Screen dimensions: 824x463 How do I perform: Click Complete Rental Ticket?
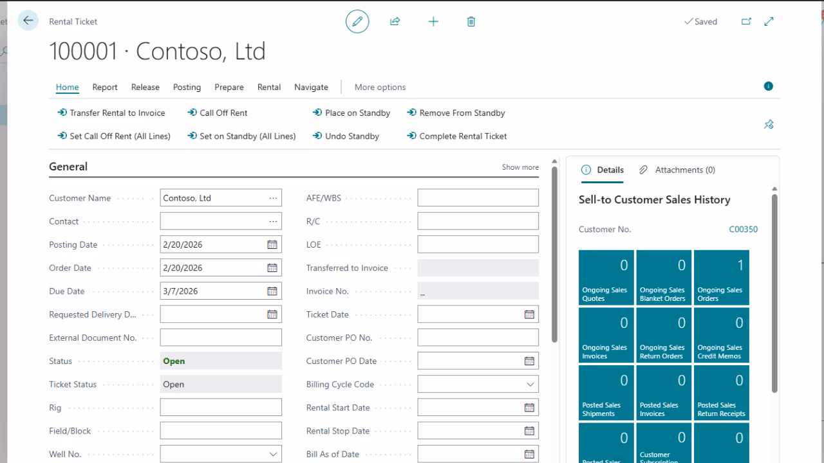[457, 136]
